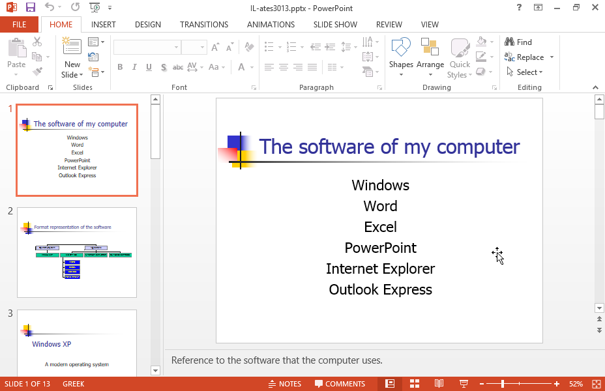Toggle Bold formatting
The width and height of the screenshot is (605, 391).
point(120,67)
